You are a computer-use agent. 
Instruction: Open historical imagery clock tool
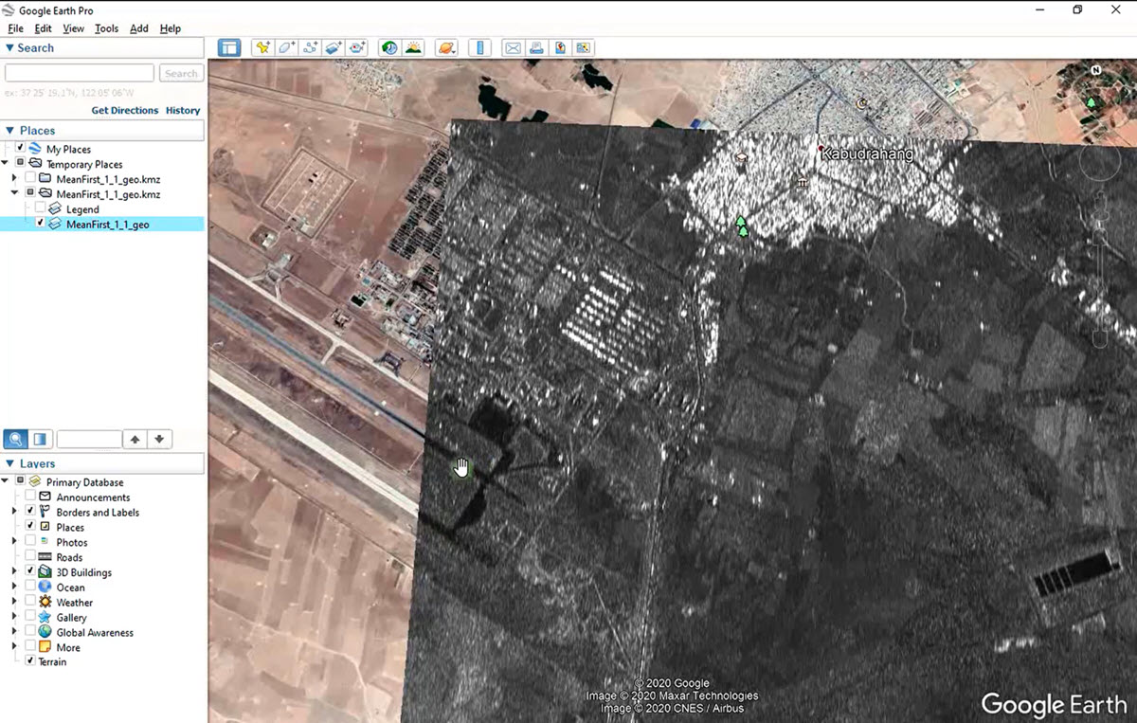pyautogui.click(x=388, y=48)
